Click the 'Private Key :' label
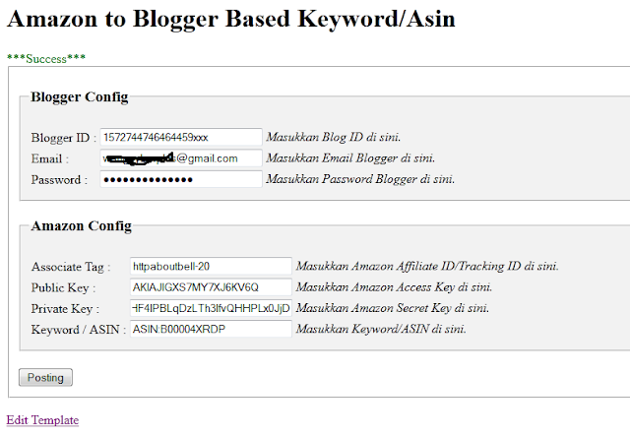The width and height of the screenshot is (630, 437). pyautogui.click(x=65, y=308)
